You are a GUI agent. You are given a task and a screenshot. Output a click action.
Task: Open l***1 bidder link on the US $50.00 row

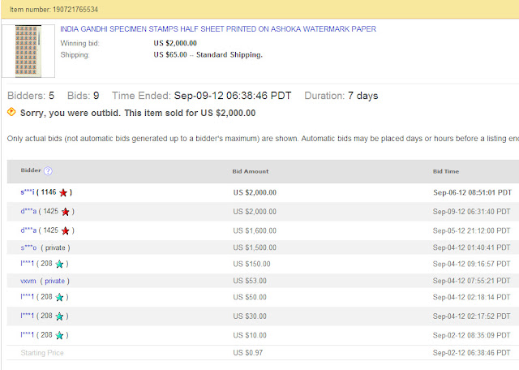pyautogui.click(x=27, y=297)
